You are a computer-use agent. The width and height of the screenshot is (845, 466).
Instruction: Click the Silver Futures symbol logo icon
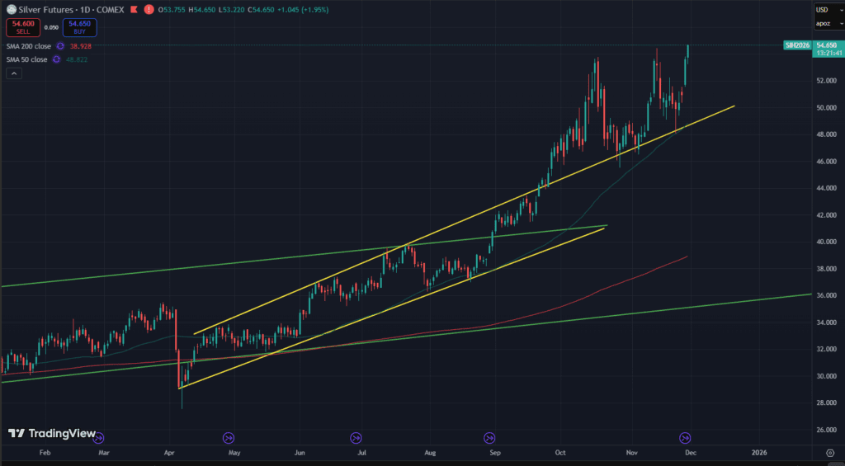pyautogui.click(x=12, y=9)
